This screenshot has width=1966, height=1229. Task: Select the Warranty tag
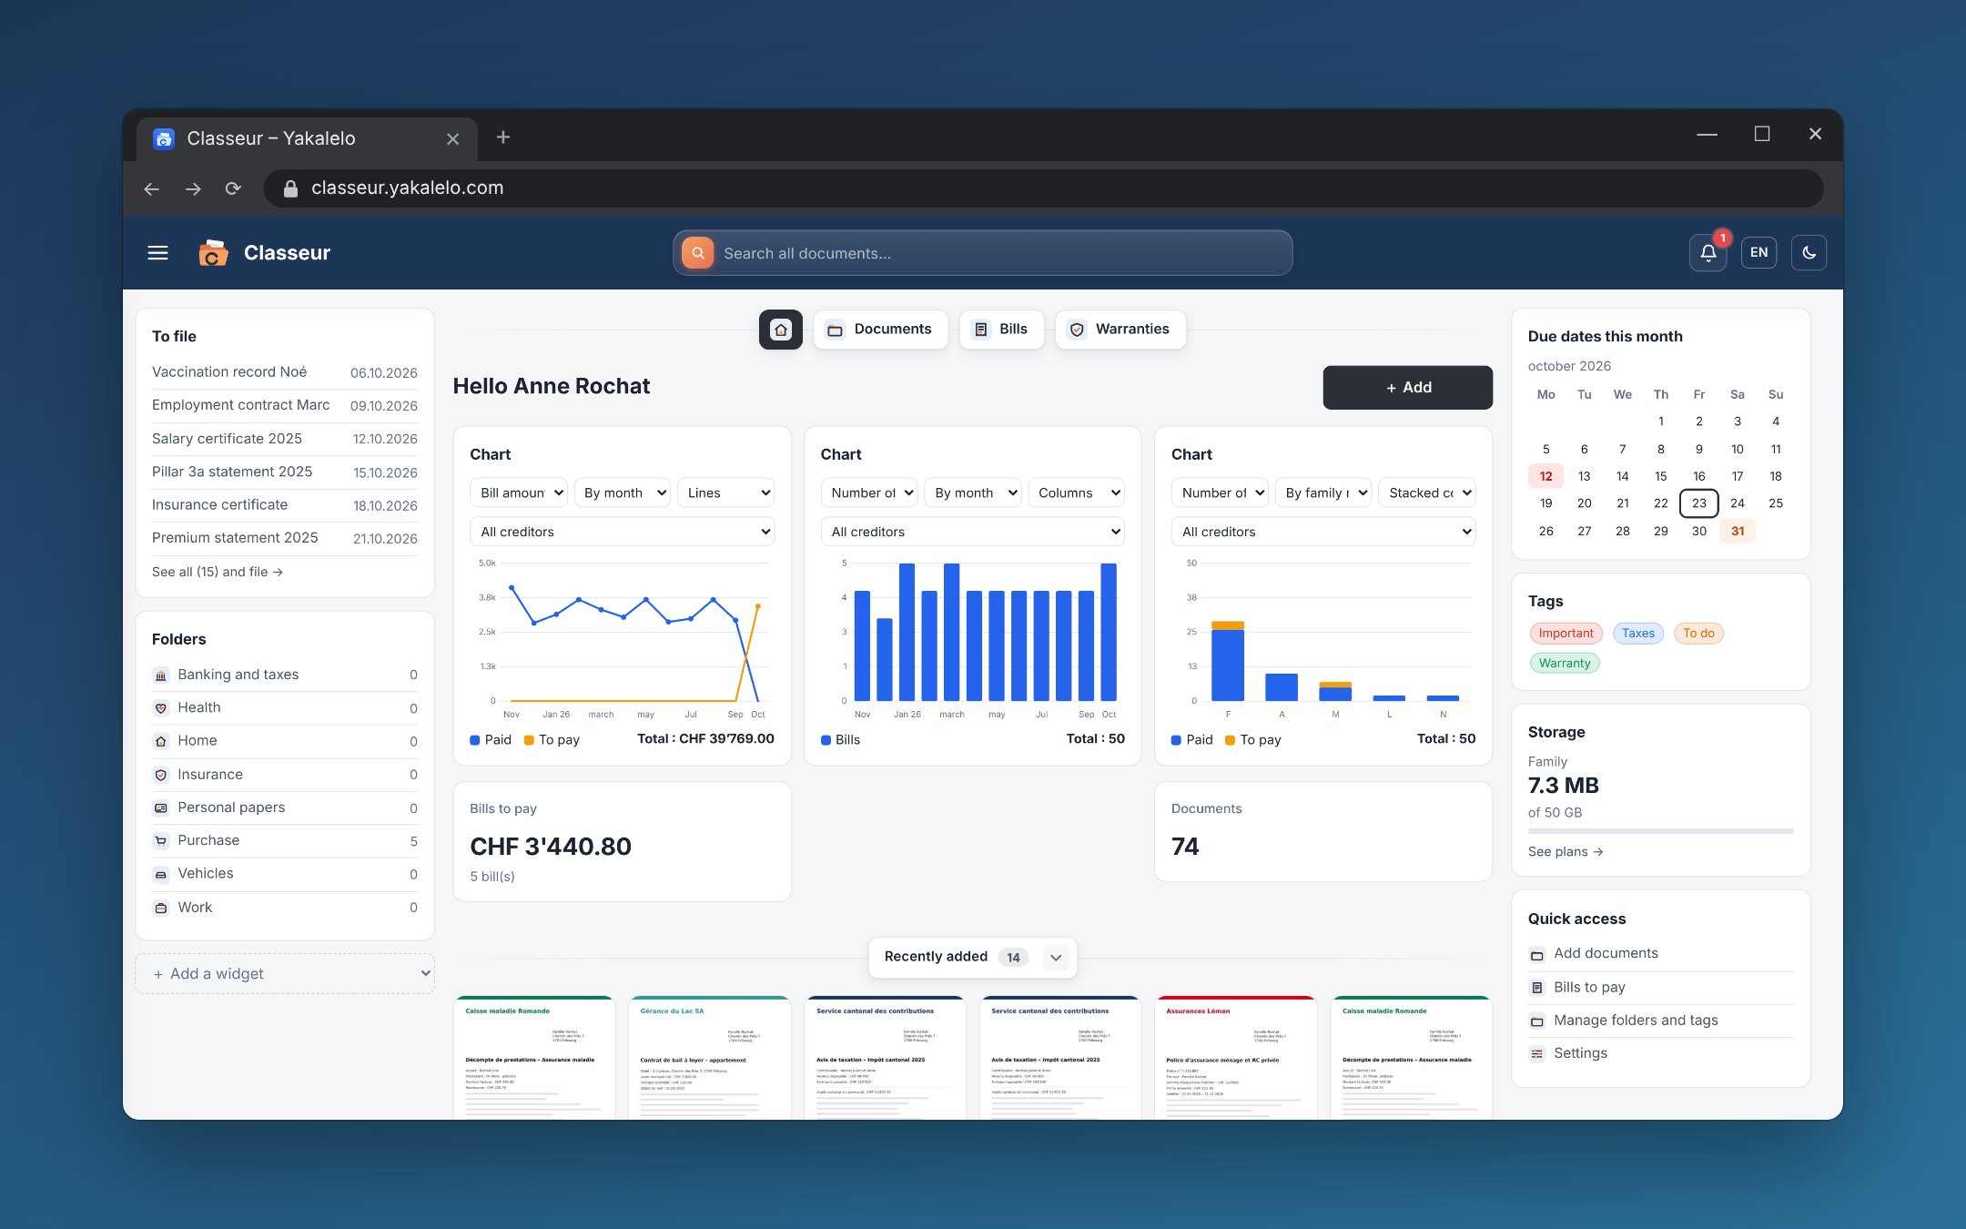pyautogui.click(x=1565, y=664)
